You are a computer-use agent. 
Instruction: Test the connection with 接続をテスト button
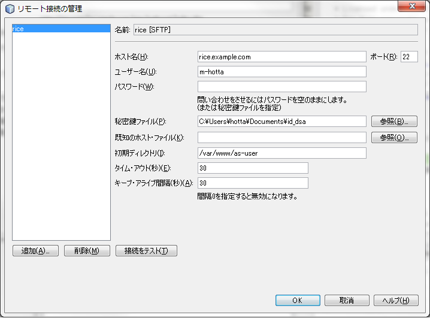tap(146, 250)
